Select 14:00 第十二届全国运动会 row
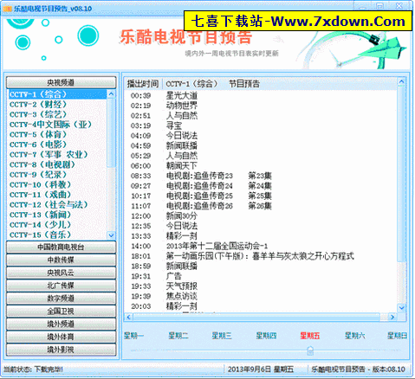 262,246
